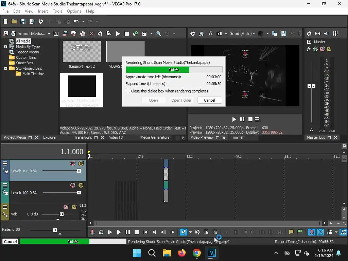Select the (Legacy) Text 2 media thumbnail

[82, 52]
